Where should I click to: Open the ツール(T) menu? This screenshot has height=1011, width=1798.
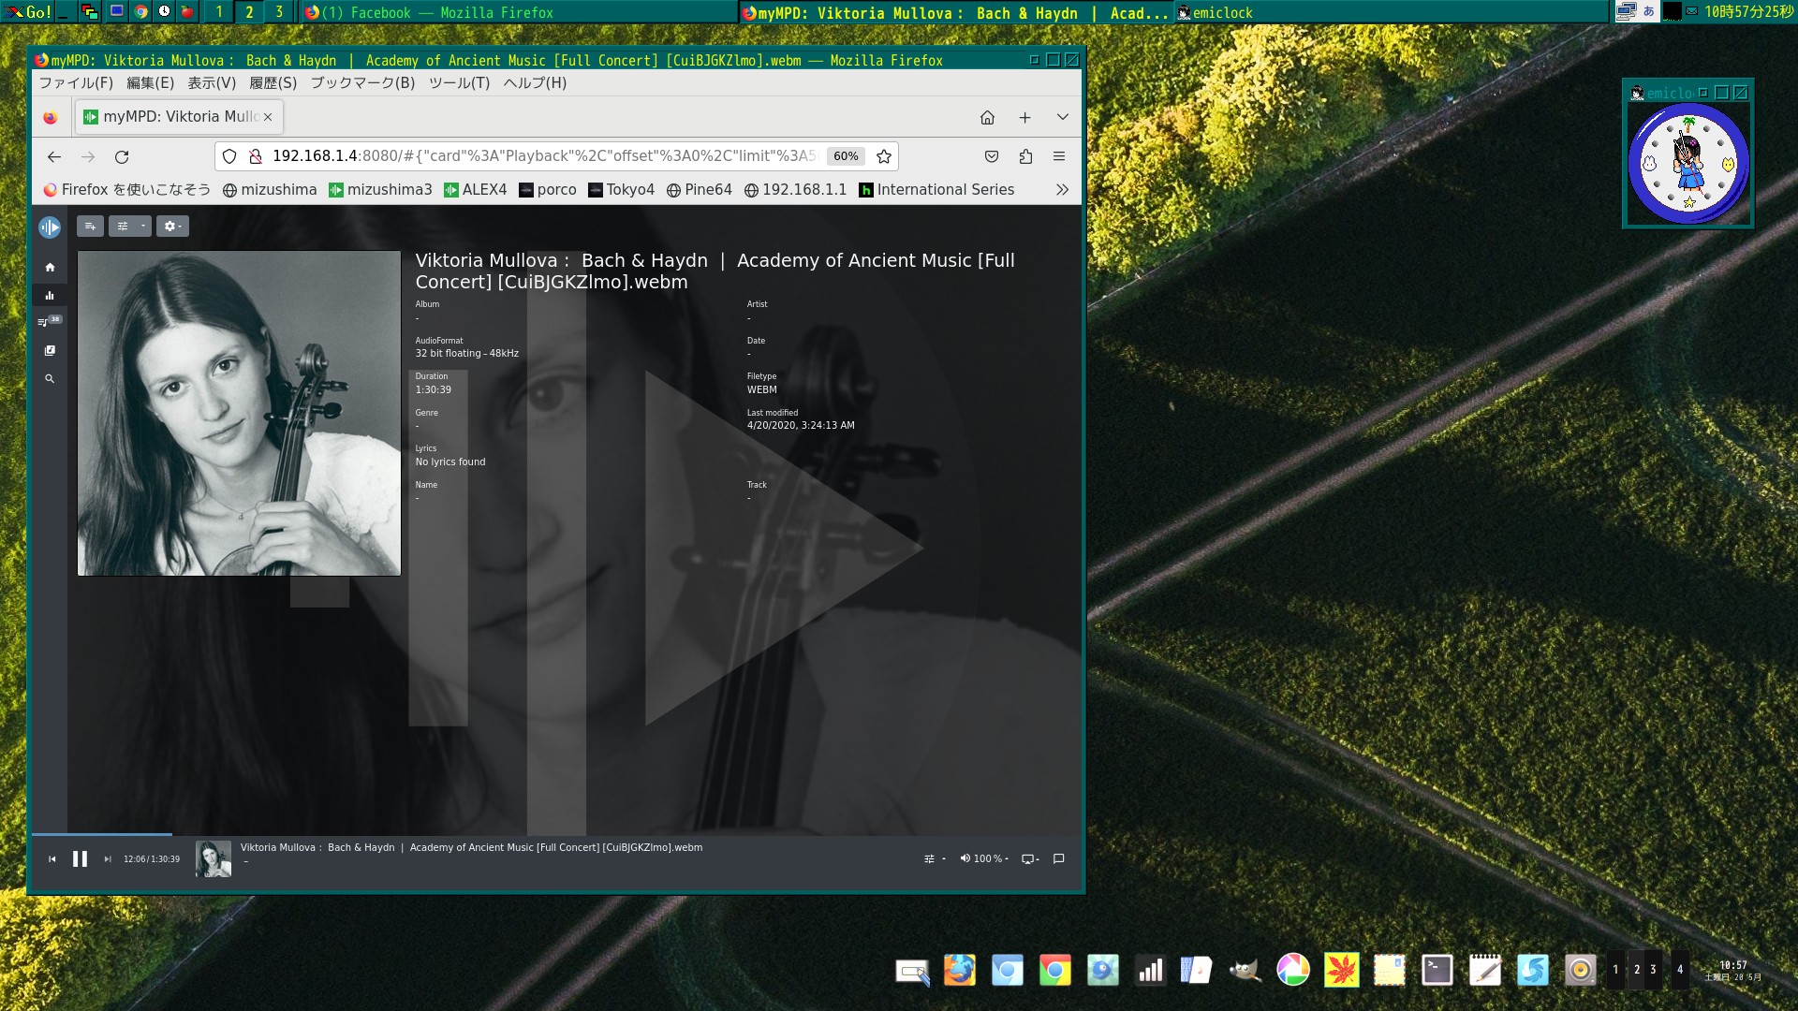coord(459,82)
